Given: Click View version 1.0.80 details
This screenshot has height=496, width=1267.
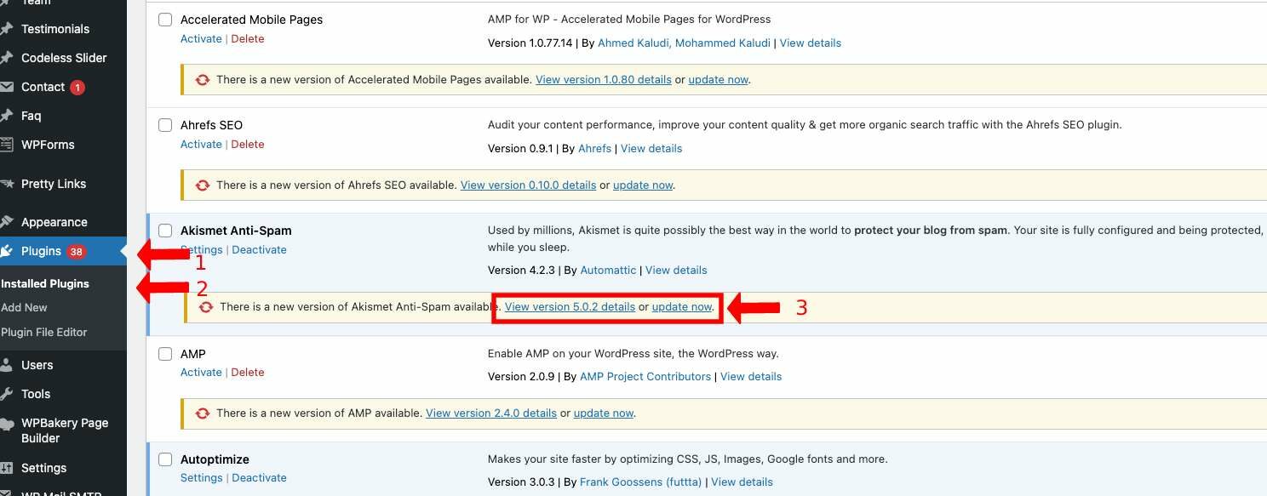Looking at the screenshot, I should (x=604, y=80).
